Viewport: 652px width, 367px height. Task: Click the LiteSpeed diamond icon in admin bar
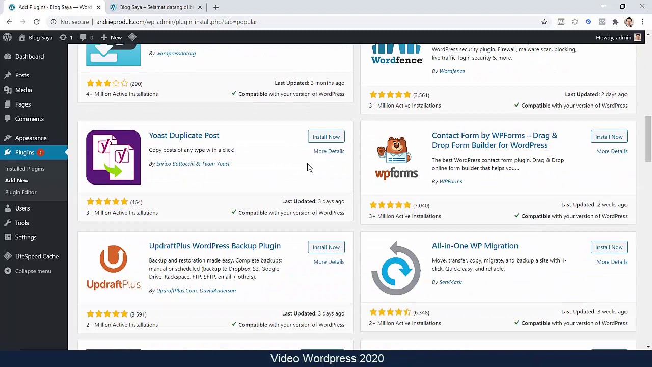[132, 37]
